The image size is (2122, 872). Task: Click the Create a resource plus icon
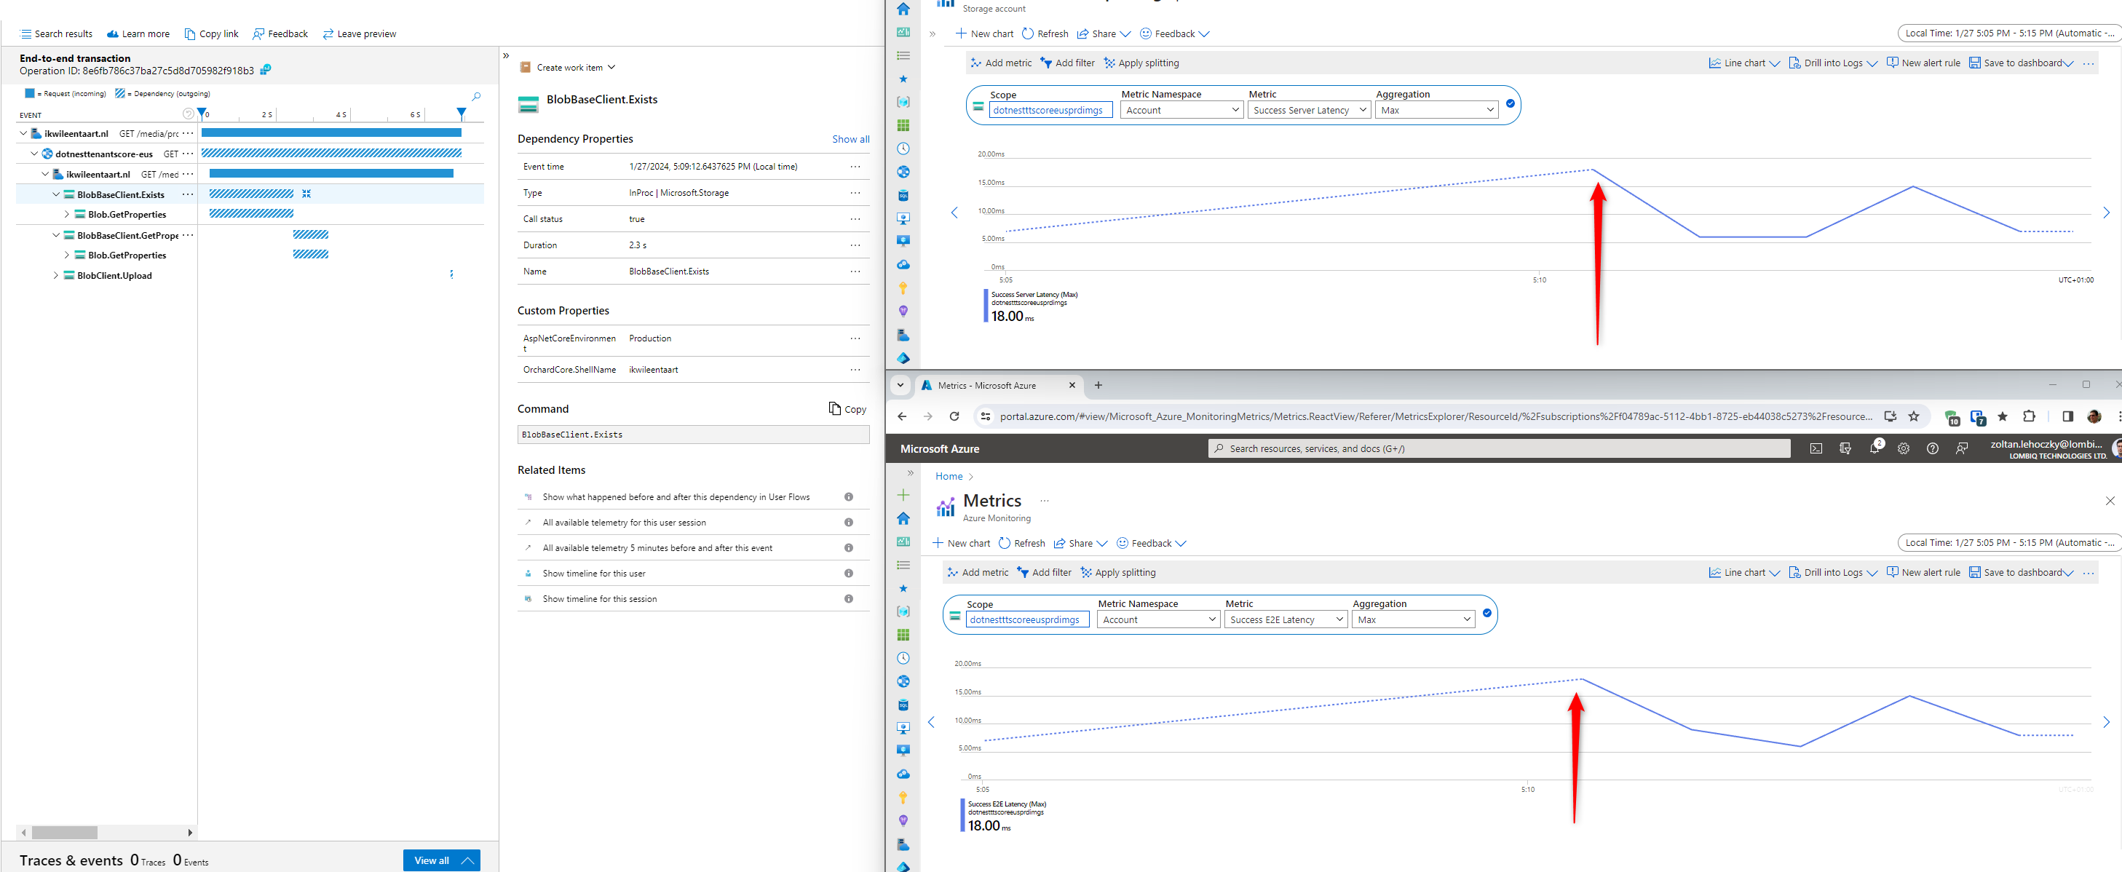(x=903, y=495)
